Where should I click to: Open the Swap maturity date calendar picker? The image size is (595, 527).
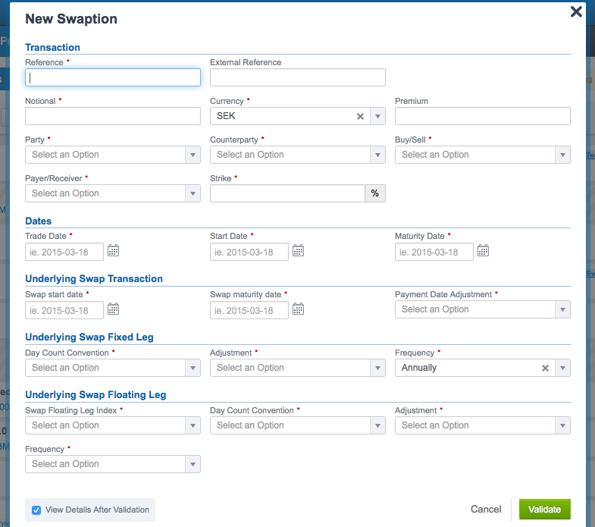(299, 309)
